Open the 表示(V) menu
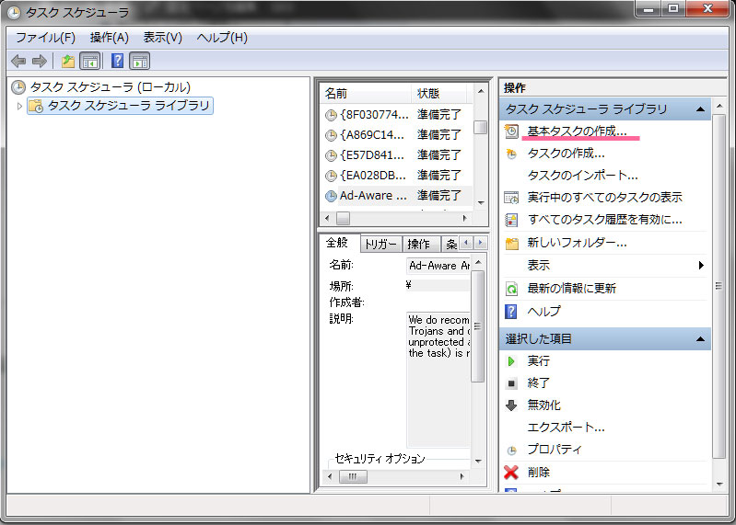This screenshot has width=736, height=525. coord(162,38)
